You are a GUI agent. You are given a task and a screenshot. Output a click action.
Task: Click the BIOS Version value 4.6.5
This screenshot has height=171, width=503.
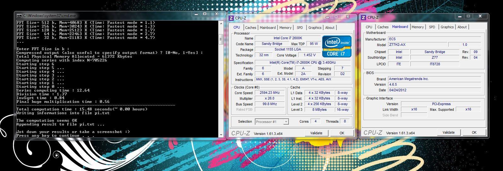[434, 85]
